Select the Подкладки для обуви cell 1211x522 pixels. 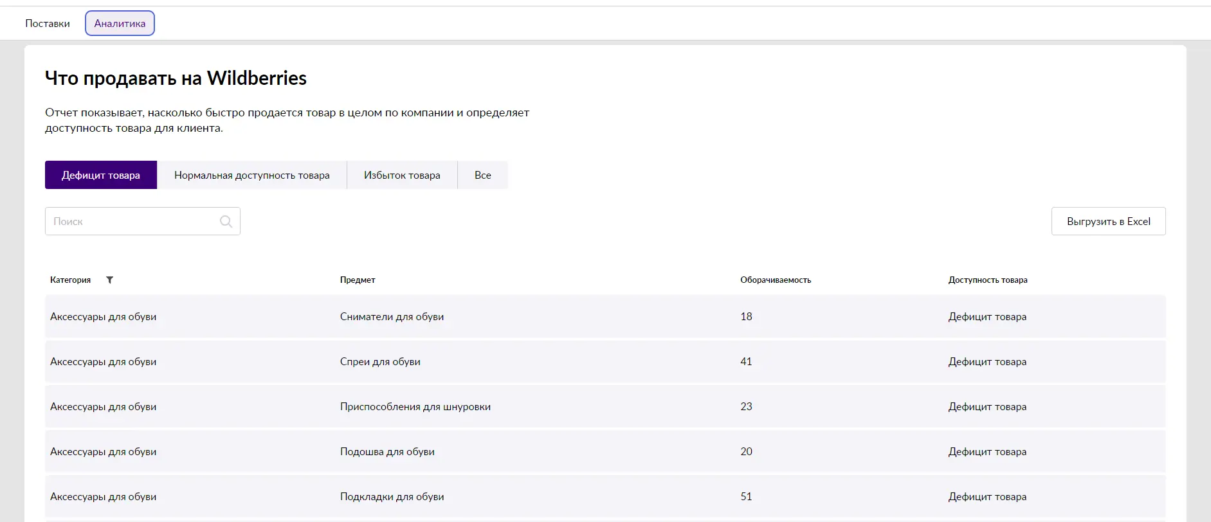coord(392,496)
